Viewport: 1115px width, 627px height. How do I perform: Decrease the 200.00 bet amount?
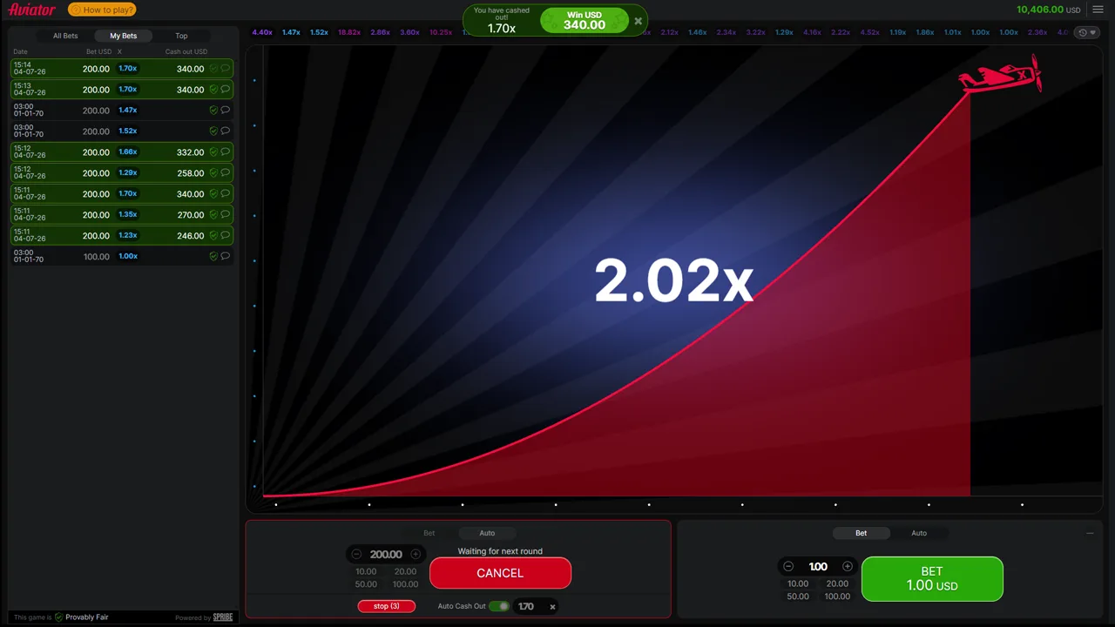(x=356, y=554)
